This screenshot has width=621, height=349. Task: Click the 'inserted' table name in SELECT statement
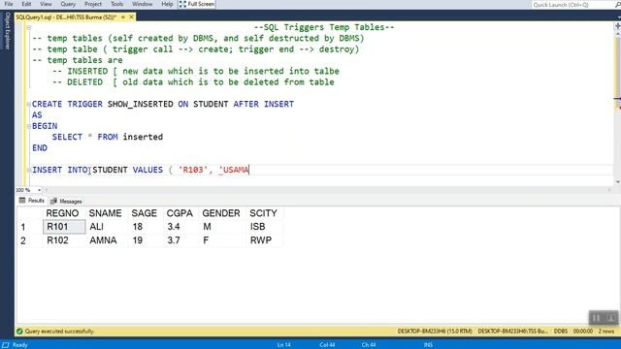click(143, 137)
